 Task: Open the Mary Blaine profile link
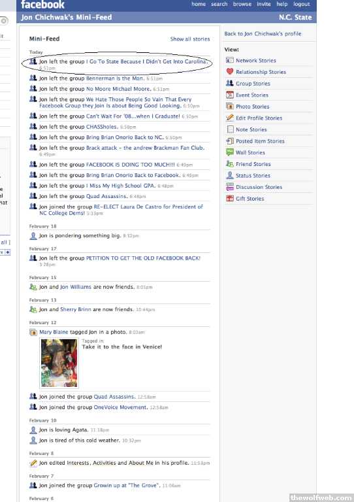[x=54, y=332]
